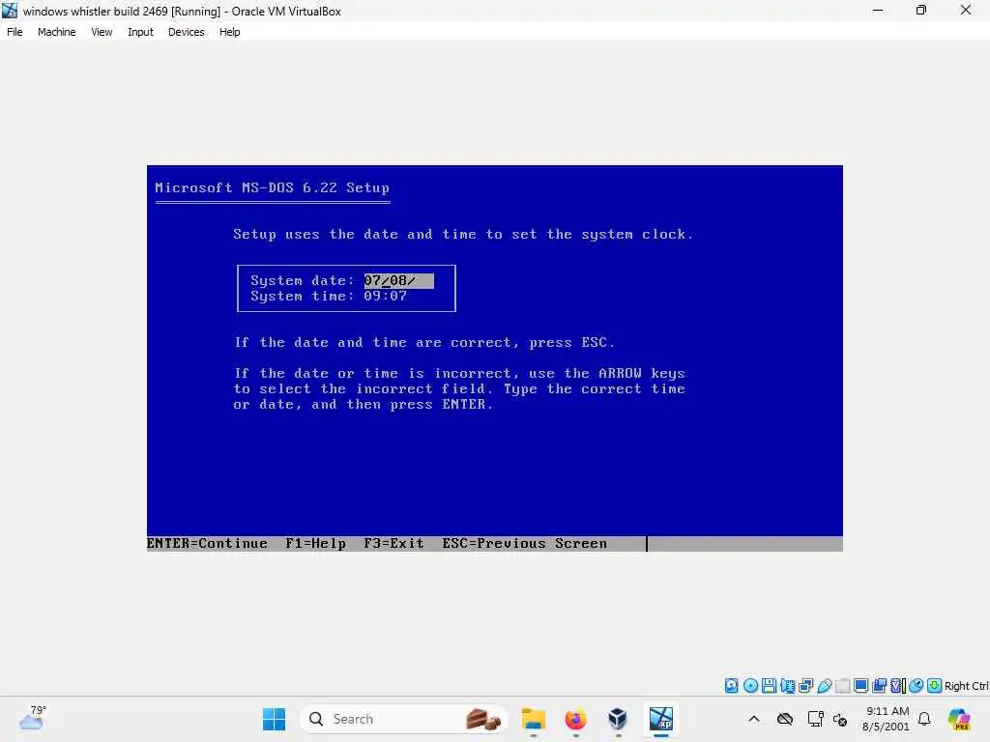Image resolution: width=990 pixels, height=742 pixels.
Task: Open the weather widget showing 79°
Action: coord(33,718)
